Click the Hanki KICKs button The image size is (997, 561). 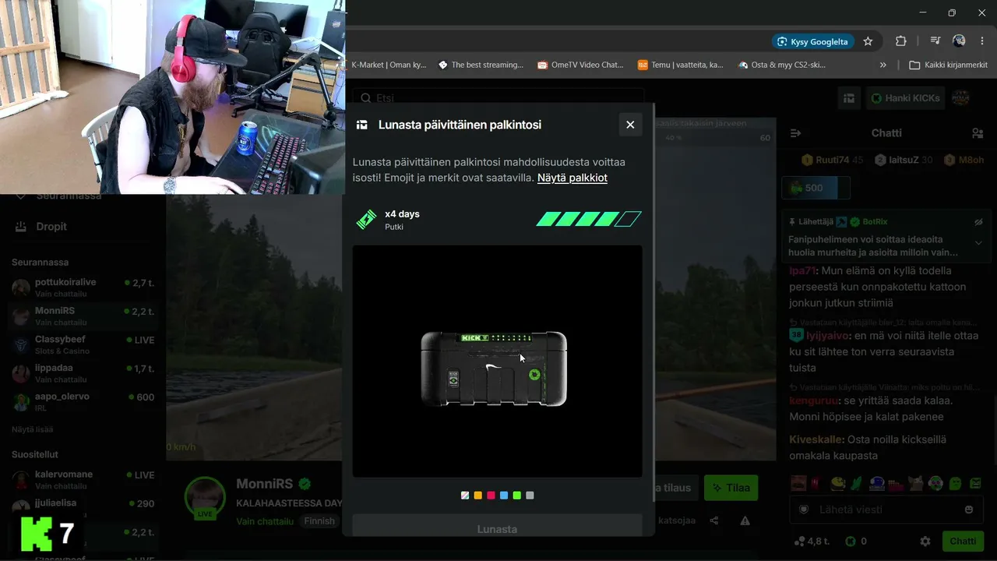[x=905, y=98]
